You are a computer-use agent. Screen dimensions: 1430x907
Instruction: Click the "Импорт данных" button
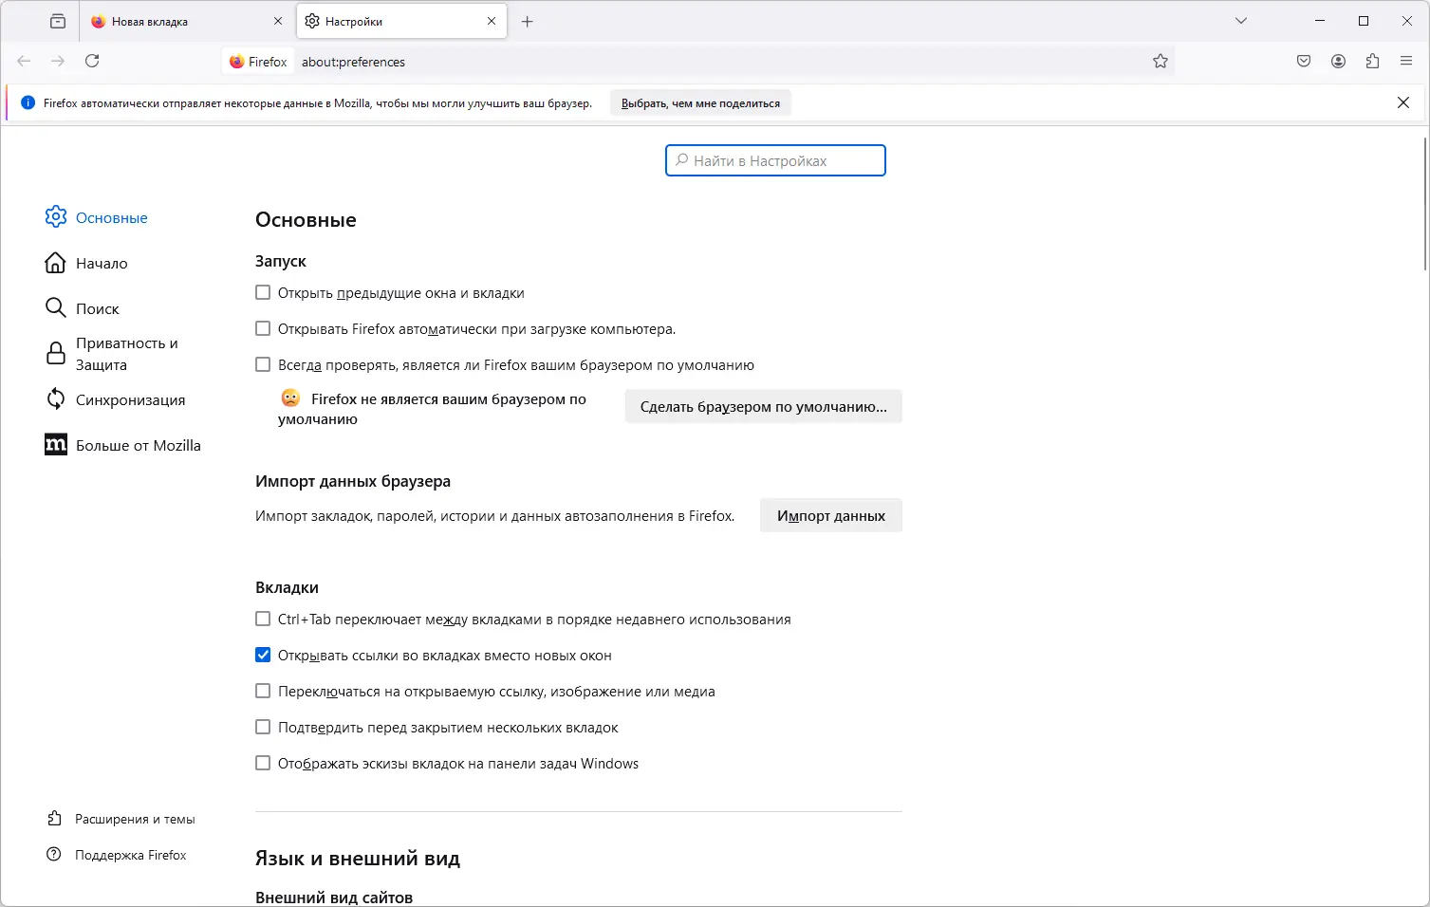click(x=830, y=516)
